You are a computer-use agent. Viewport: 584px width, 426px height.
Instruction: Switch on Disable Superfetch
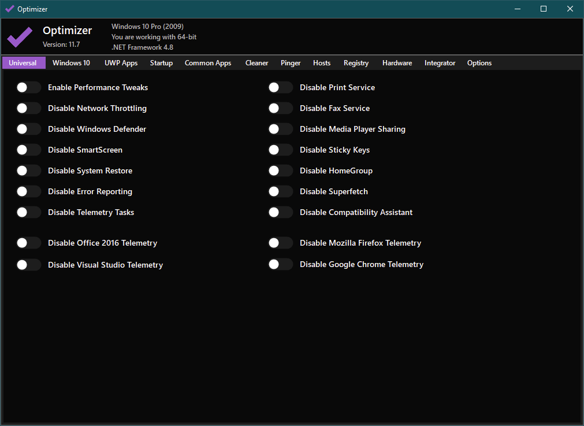(x=280, y=191)
